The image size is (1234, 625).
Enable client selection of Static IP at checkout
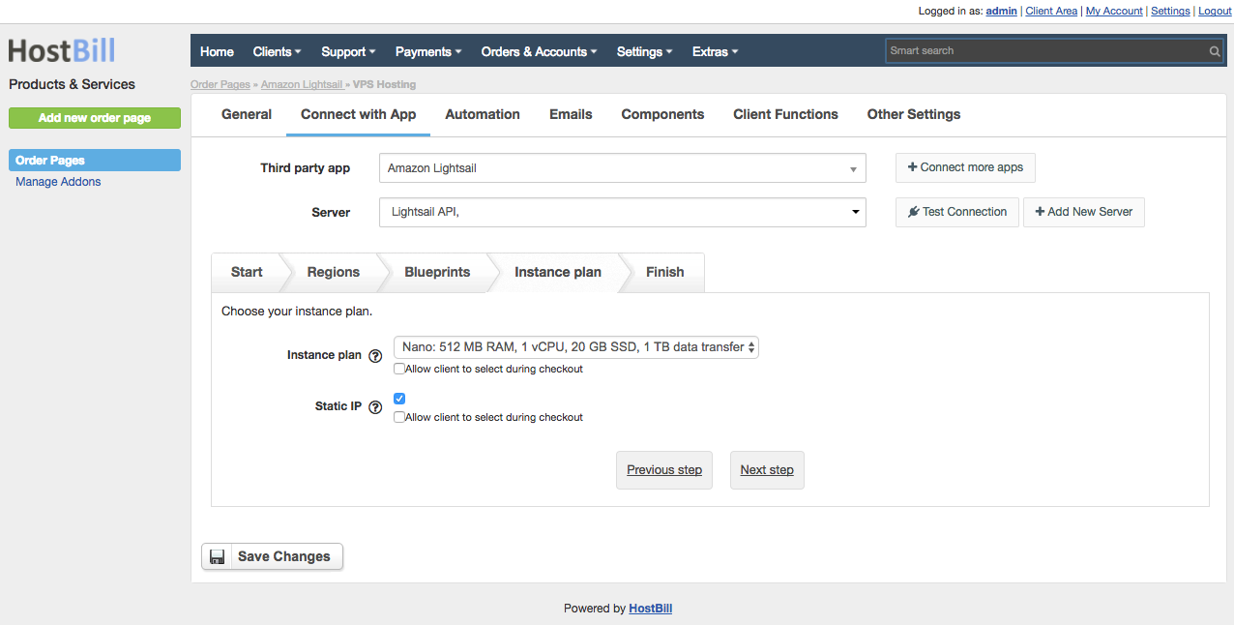pos(399,417)
